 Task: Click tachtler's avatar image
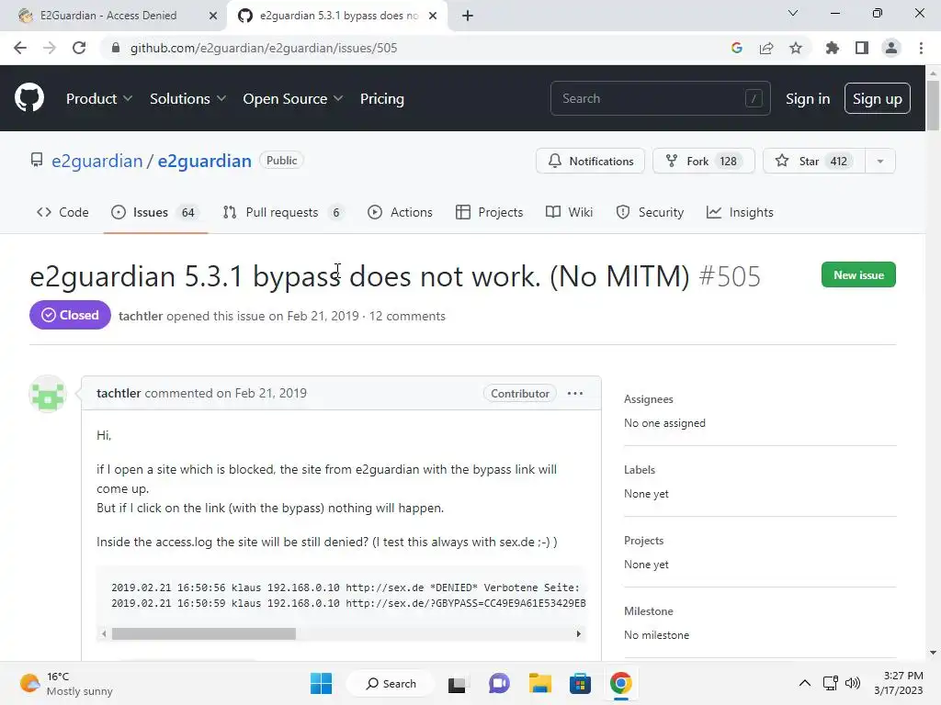pyautogui.click(x=48, y=394)
